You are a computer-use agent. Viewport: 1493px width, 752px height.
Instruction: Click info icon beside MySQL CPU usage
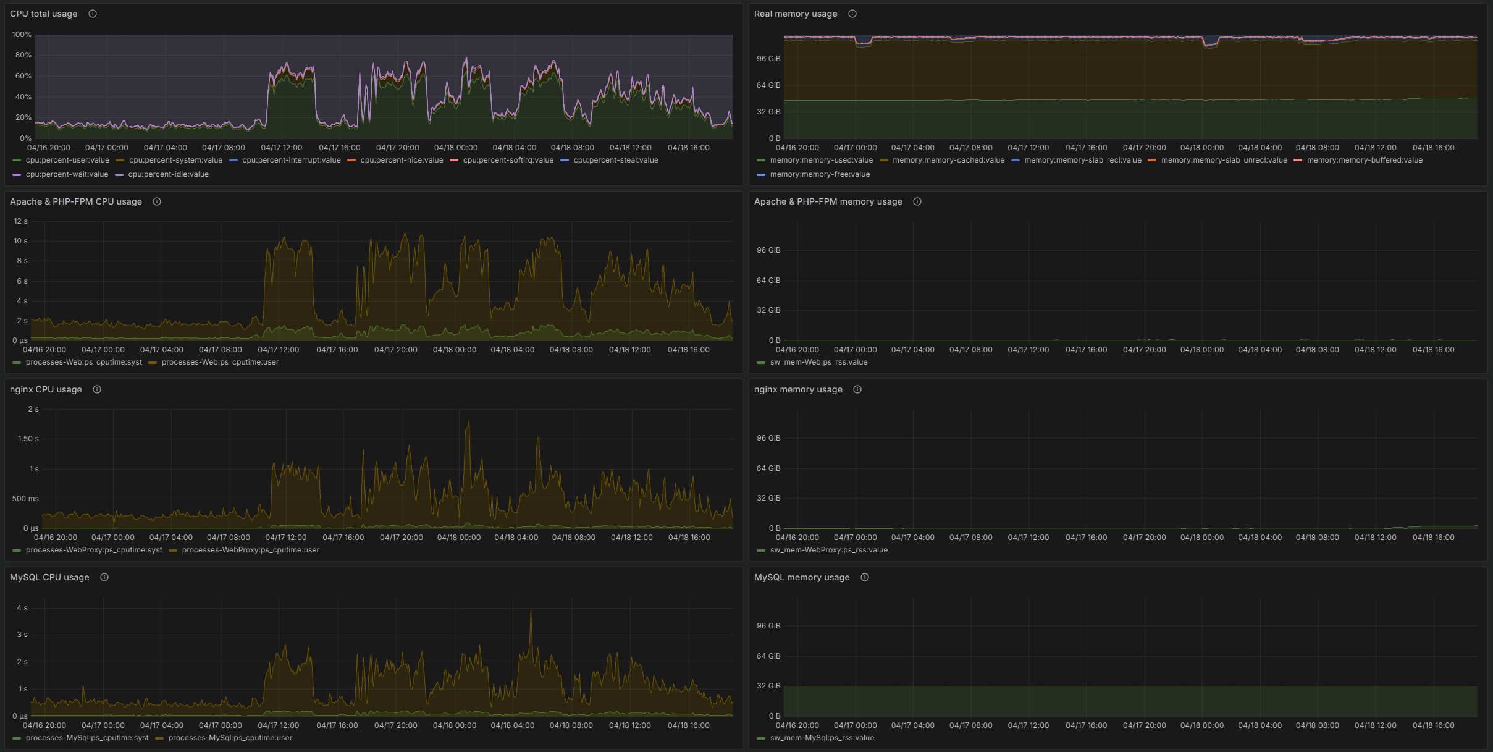[104, 577]
